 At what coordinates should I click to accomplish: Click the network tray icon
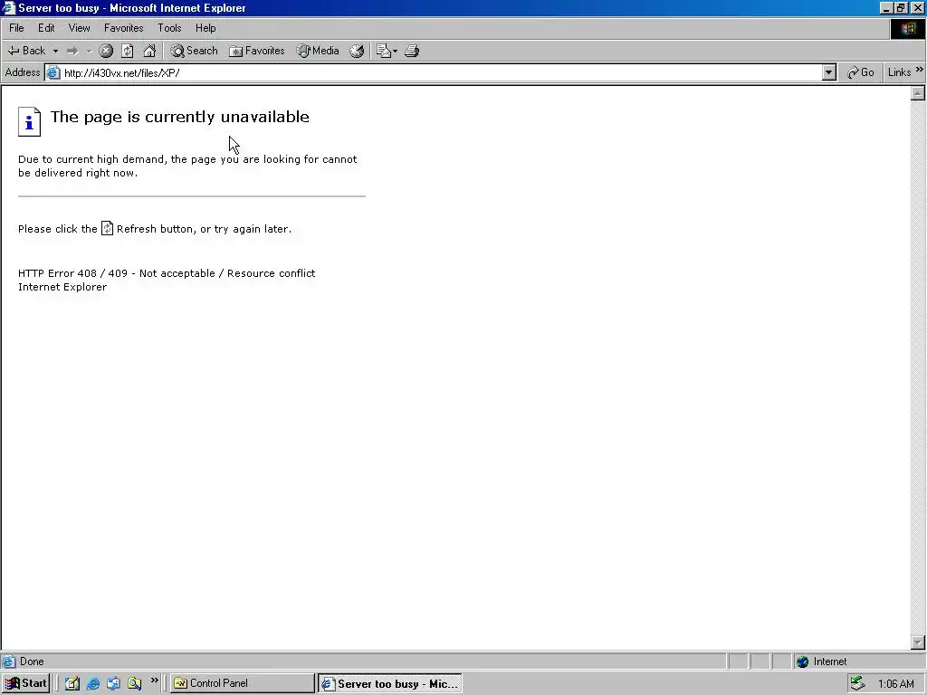coord(857,683)
